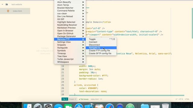Open the HTML grammar selector
Image resolution: width=193 pixels, height=108 pixels.
click(187, 99)
